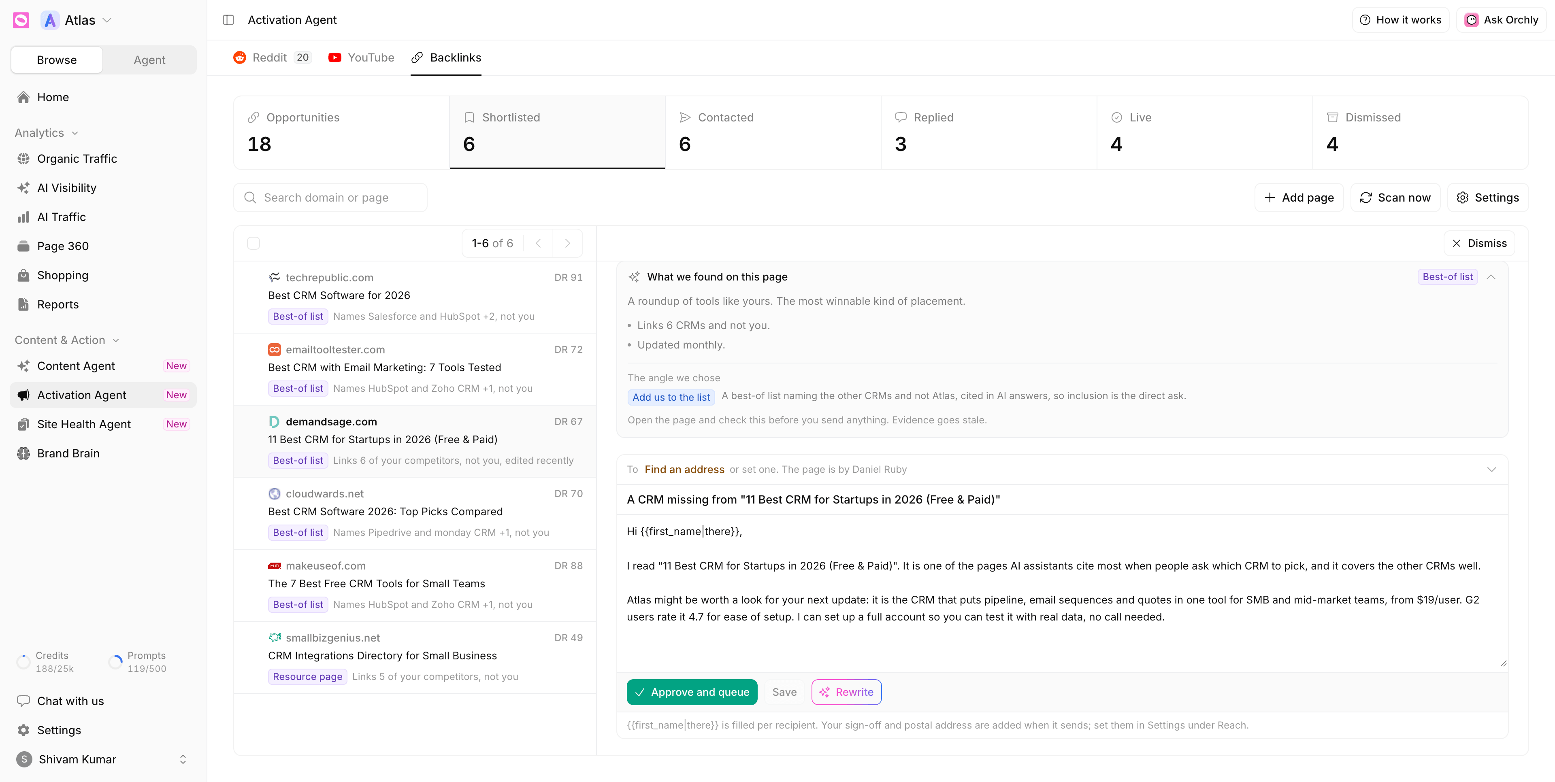This screenshot has height=782, width=1555.
Task: Click the Add page button
Action: 1299,197
